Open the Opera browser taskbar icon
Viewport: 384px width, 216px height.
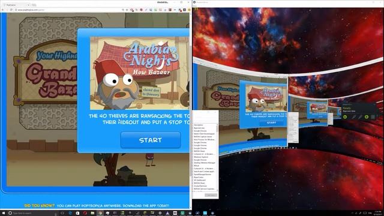85,213
